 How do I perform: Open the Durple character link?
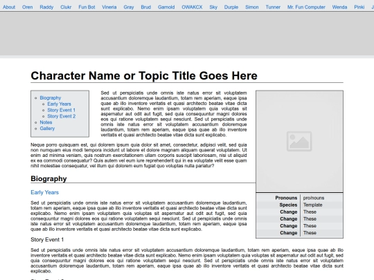(231, 7)
